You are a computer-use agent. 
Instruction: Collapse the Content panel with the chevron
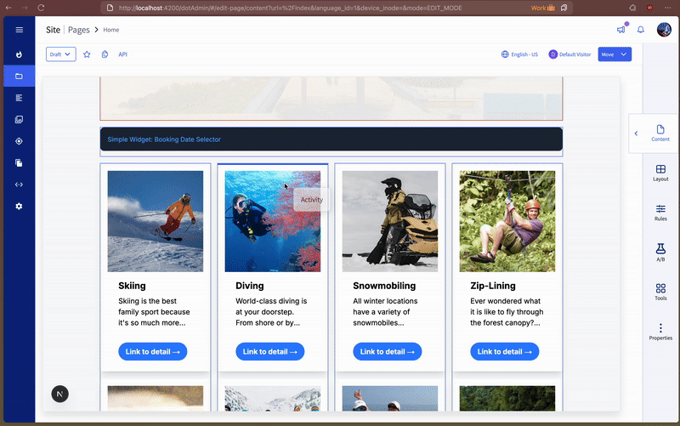(x=636, y=133)
